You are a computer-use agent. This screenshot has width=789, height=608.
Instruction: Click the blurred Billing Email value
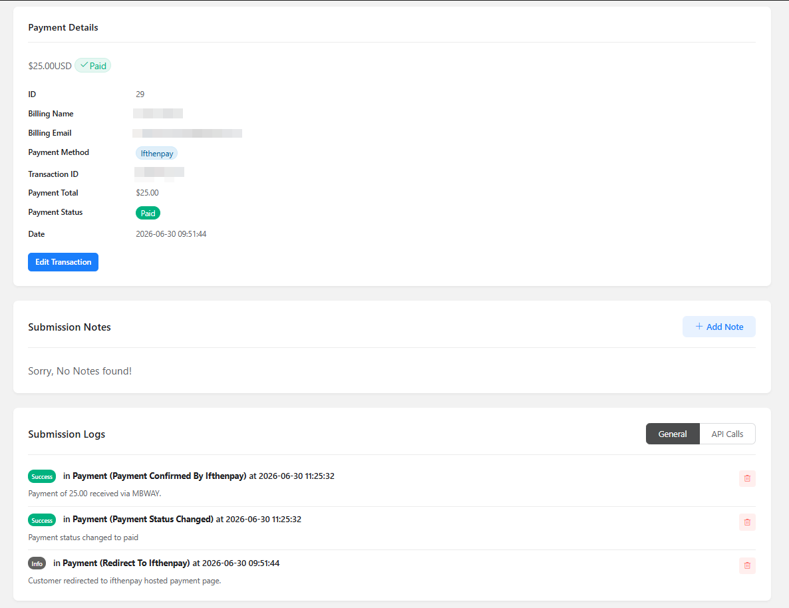point(187,134)
